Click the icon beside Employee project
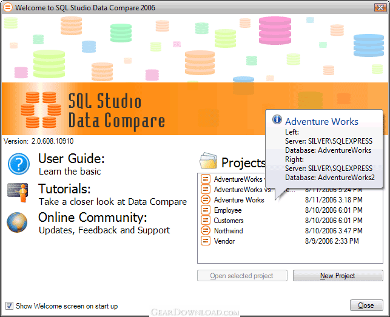The image size is (390, 317). point(206,210)
